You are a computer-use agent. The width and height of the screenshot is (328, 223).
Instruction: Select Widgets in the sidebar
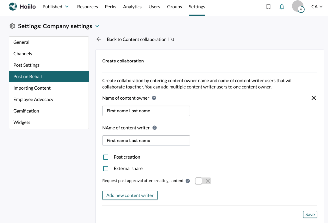[x=49, y=123]
